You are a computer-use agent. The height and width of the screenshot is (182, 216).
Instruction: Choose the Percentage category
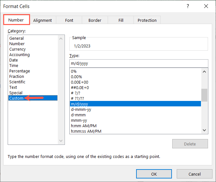pos(19,71)
